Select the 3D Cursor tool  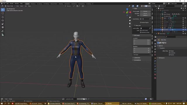tap(3, 13)
